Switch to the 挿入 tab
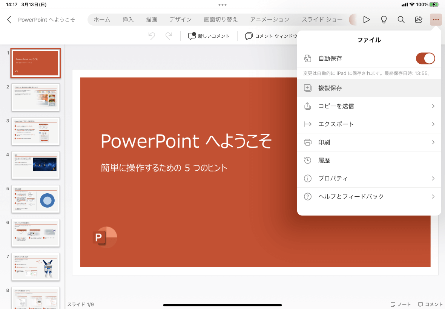This screenshot has width=445, height=309. tap(128, 20)
